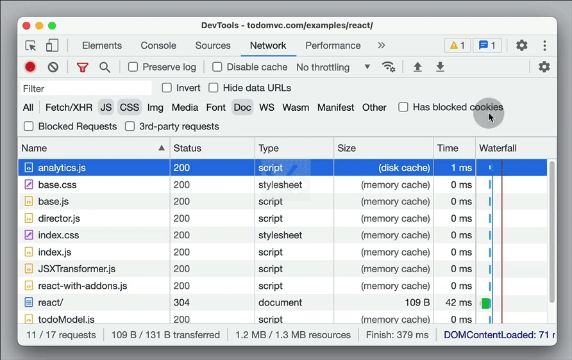This screenshot has height=360, width=572.
Task: Click the warnings badge showing 1
Action: click(x=457, y=45)
